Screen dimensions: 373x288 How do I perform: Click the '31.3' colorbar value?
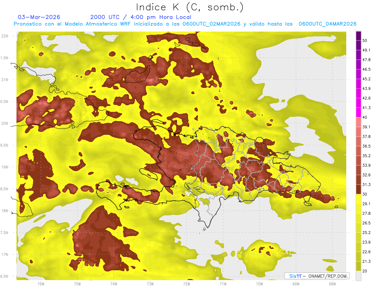point(366,185)
